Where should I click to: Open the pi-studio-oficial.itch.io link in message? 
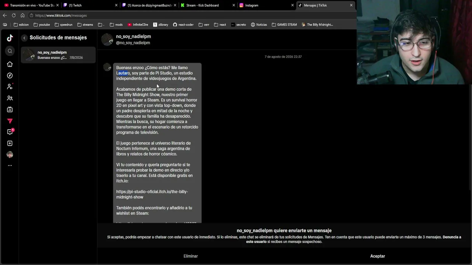point(152,194)
